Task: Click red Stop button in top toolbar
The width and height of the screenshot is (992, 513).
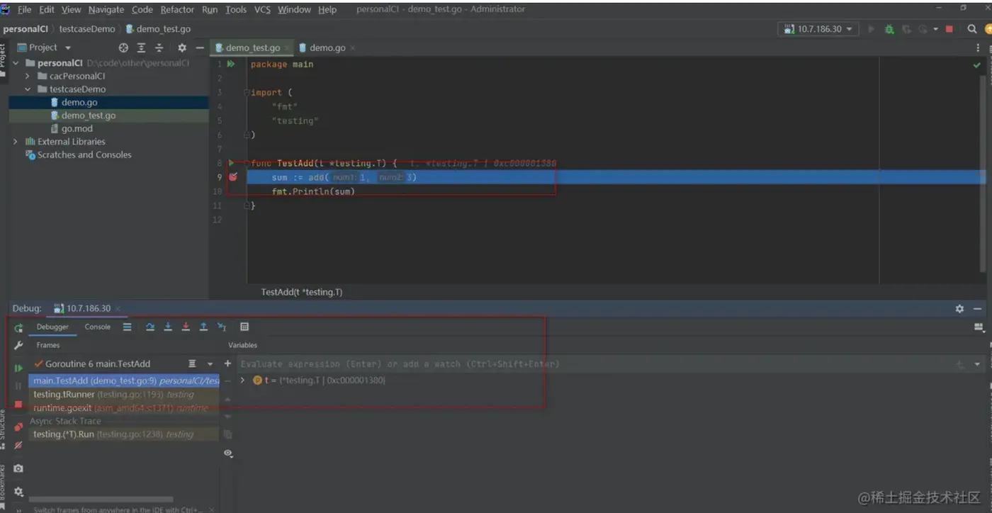Action: (x=949, y=29)
